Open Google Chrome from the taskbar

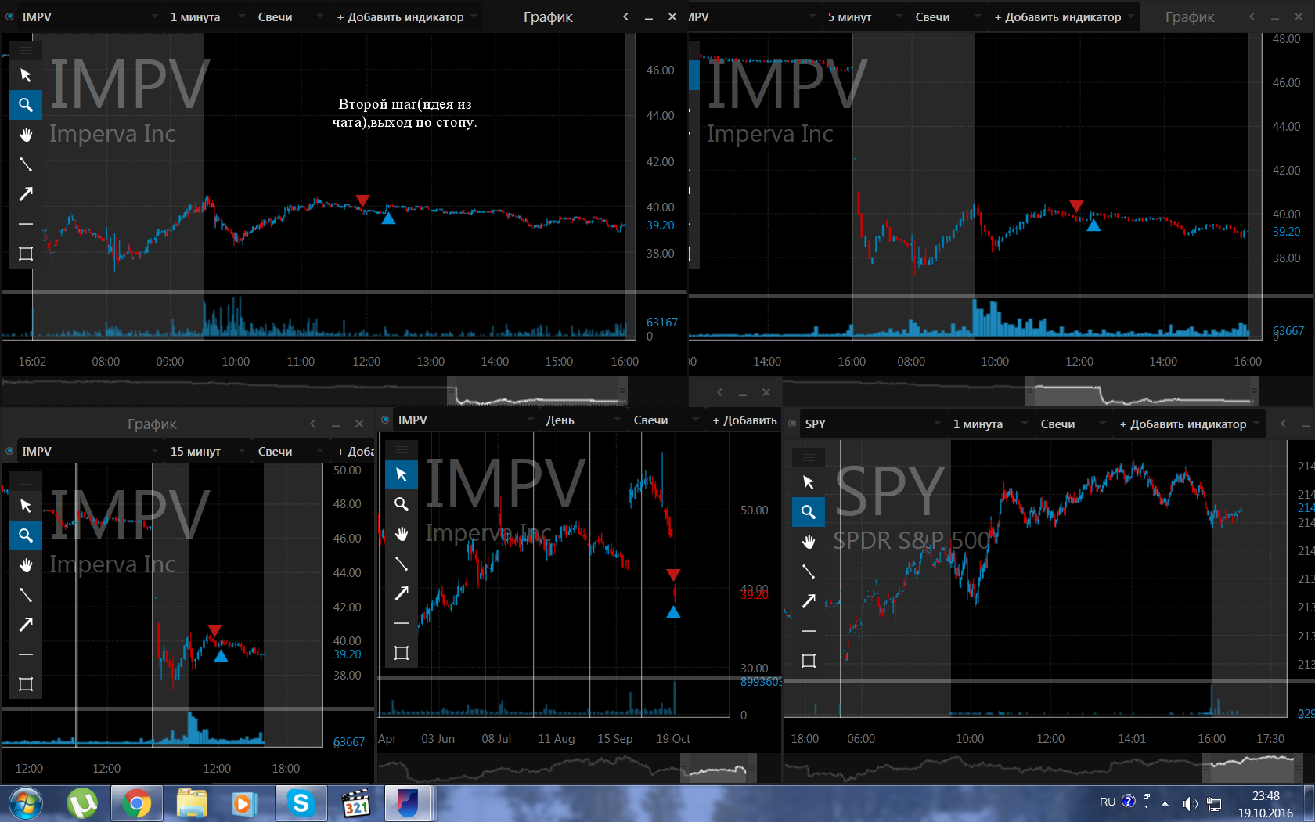pyautogui.click(x=136, y=804)
